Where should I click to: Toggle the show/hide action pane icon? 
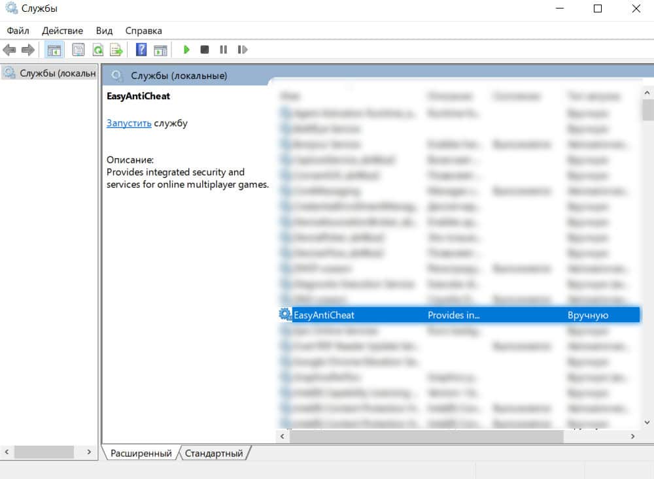160,50
